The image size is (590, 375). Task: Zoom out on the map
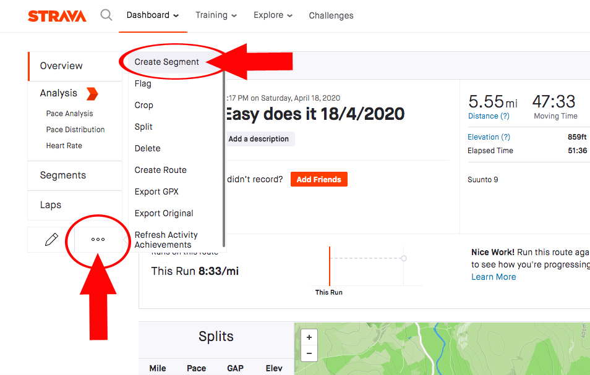click(309, 354)
